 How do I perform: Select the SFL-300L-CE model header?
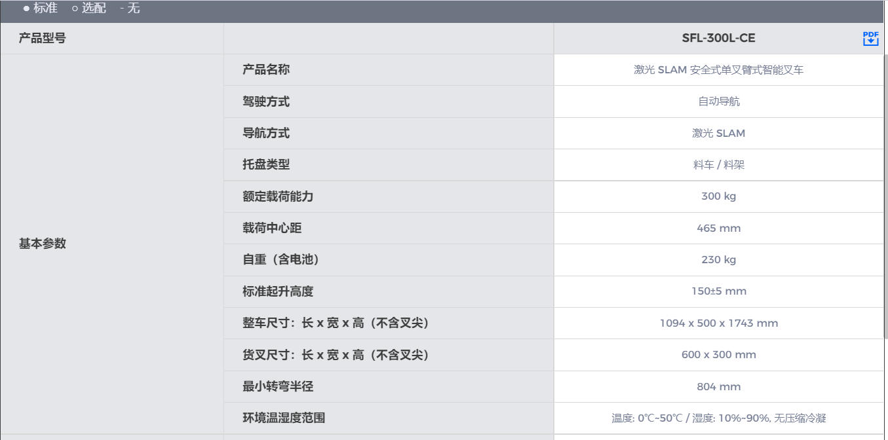(718, 39)
